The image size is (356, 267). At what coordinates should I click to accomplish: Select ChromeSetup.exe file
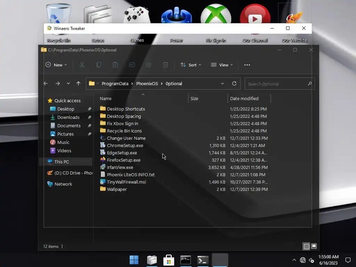pos(122,145)
